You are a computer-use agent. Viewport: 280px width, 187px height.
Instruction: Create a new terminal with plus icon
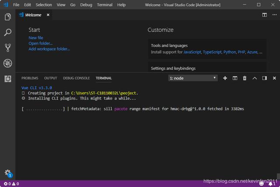(225, 78)
